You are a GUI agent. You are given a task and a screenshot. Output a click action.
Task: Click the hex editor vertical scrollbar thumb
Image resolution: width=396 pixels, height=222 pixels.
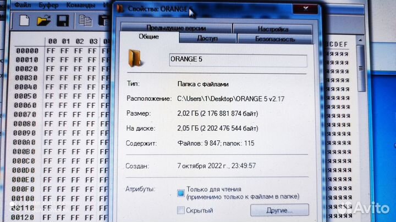tap(361, 69)
